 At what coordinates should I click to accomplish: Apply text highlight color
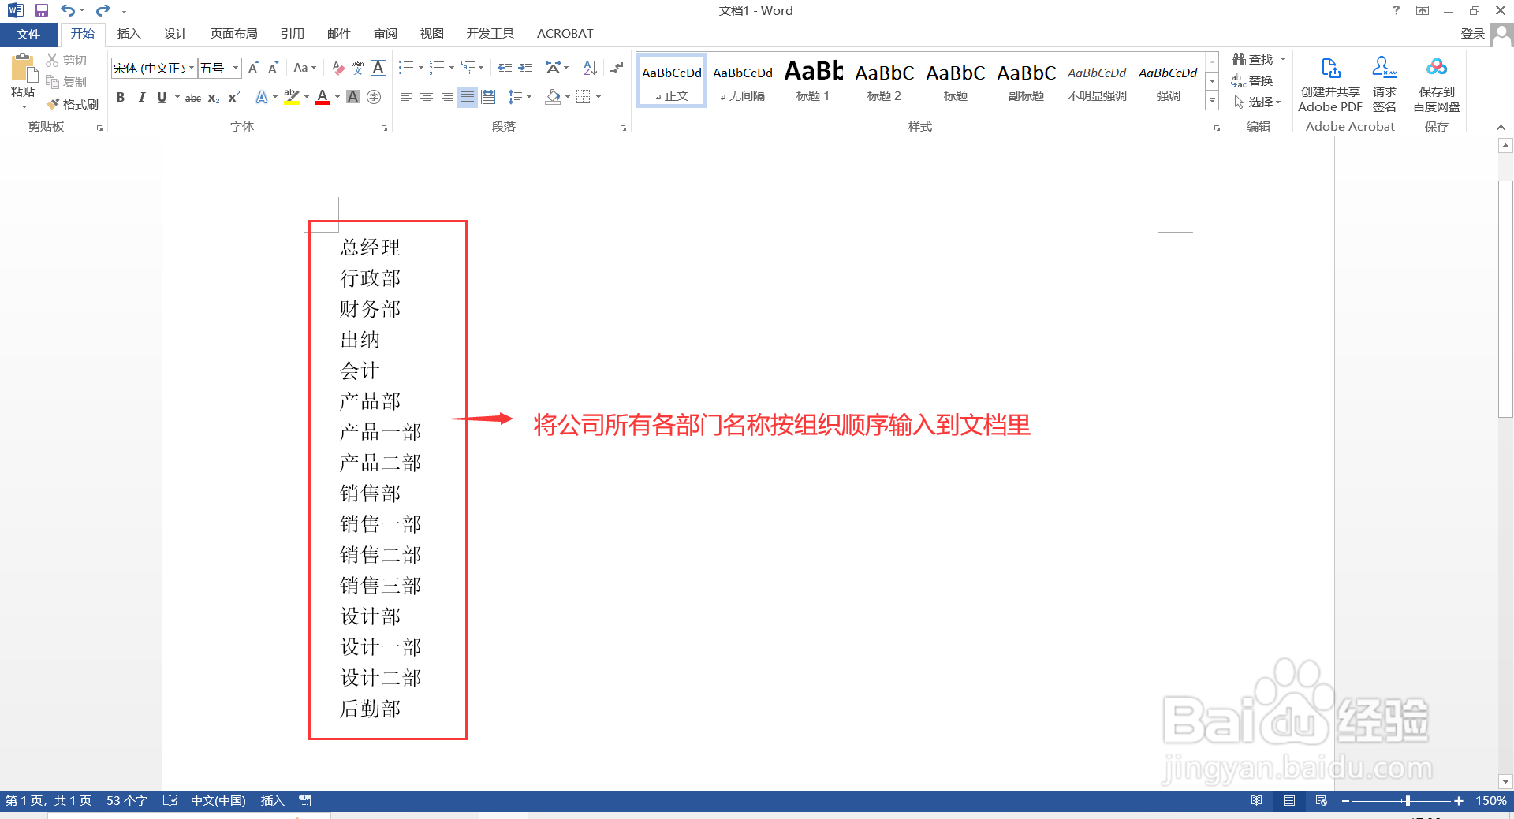[291, 97]
